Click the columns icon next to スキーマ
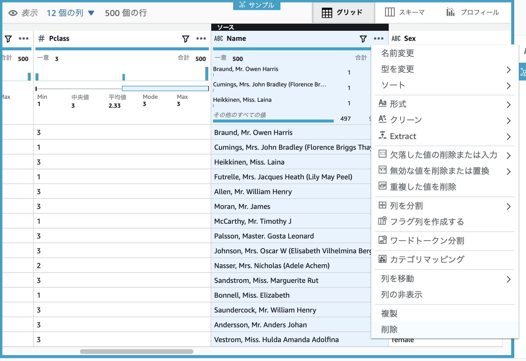 point(390,12)
